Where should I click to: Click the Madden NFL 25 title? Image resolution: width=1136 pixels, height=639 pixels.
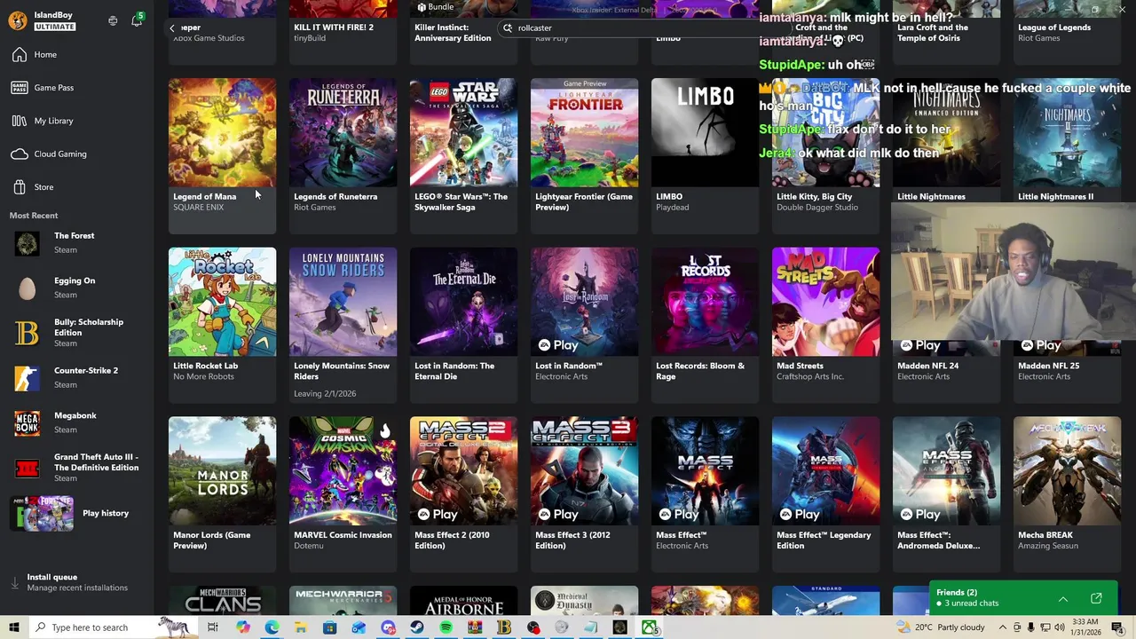coord(1048,366)
